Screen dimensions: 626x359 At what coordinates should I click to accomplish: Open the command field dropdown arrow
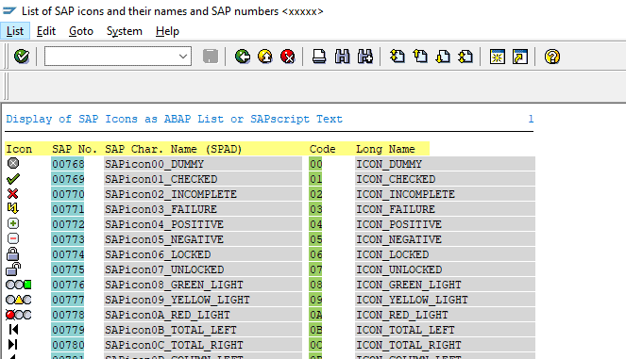183,57
